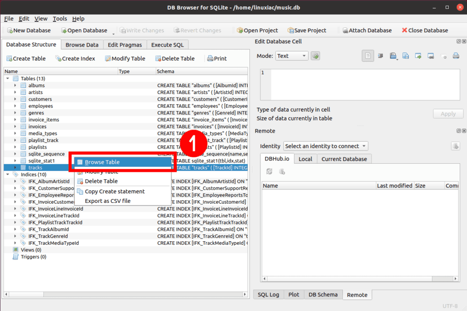Switch to the Execute SQL tab

(x=167, y=45)
